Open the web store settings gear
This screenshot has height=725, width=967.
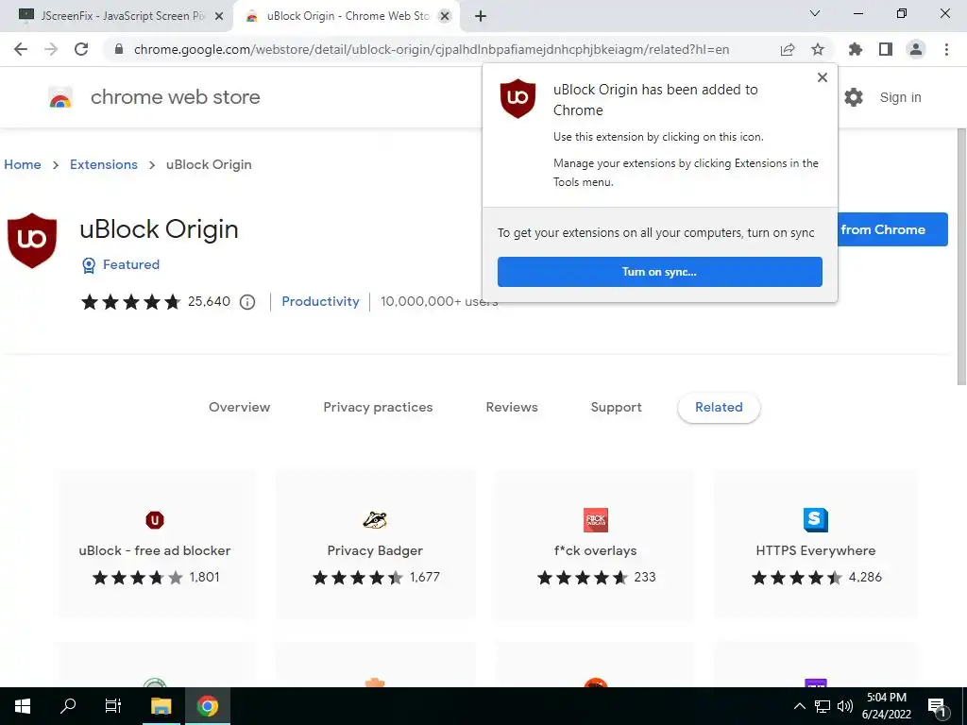[854, 97]
